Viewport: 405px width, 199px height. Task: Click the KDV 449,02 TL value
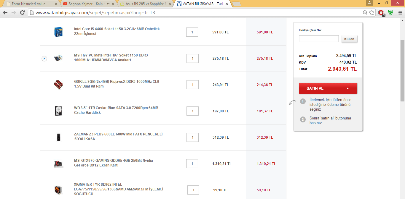[x=348, y=62]
